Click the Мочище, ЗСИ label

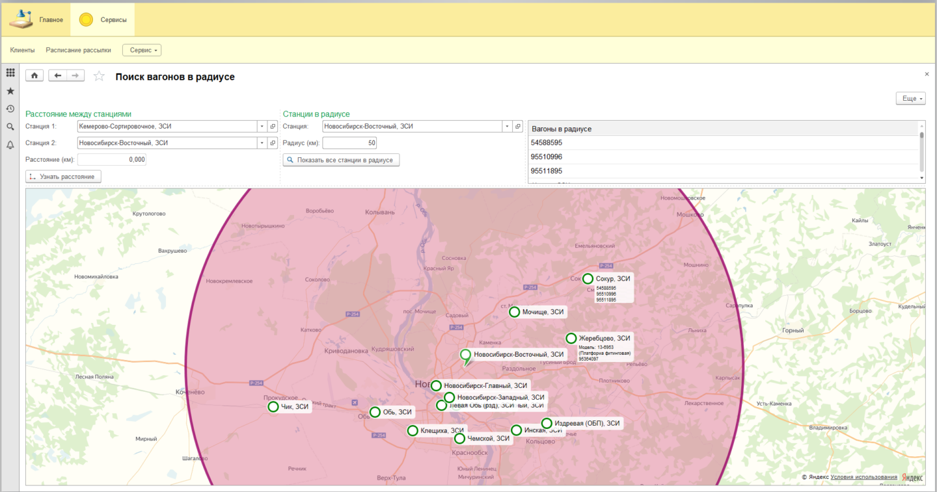click(x=543, y=312)
